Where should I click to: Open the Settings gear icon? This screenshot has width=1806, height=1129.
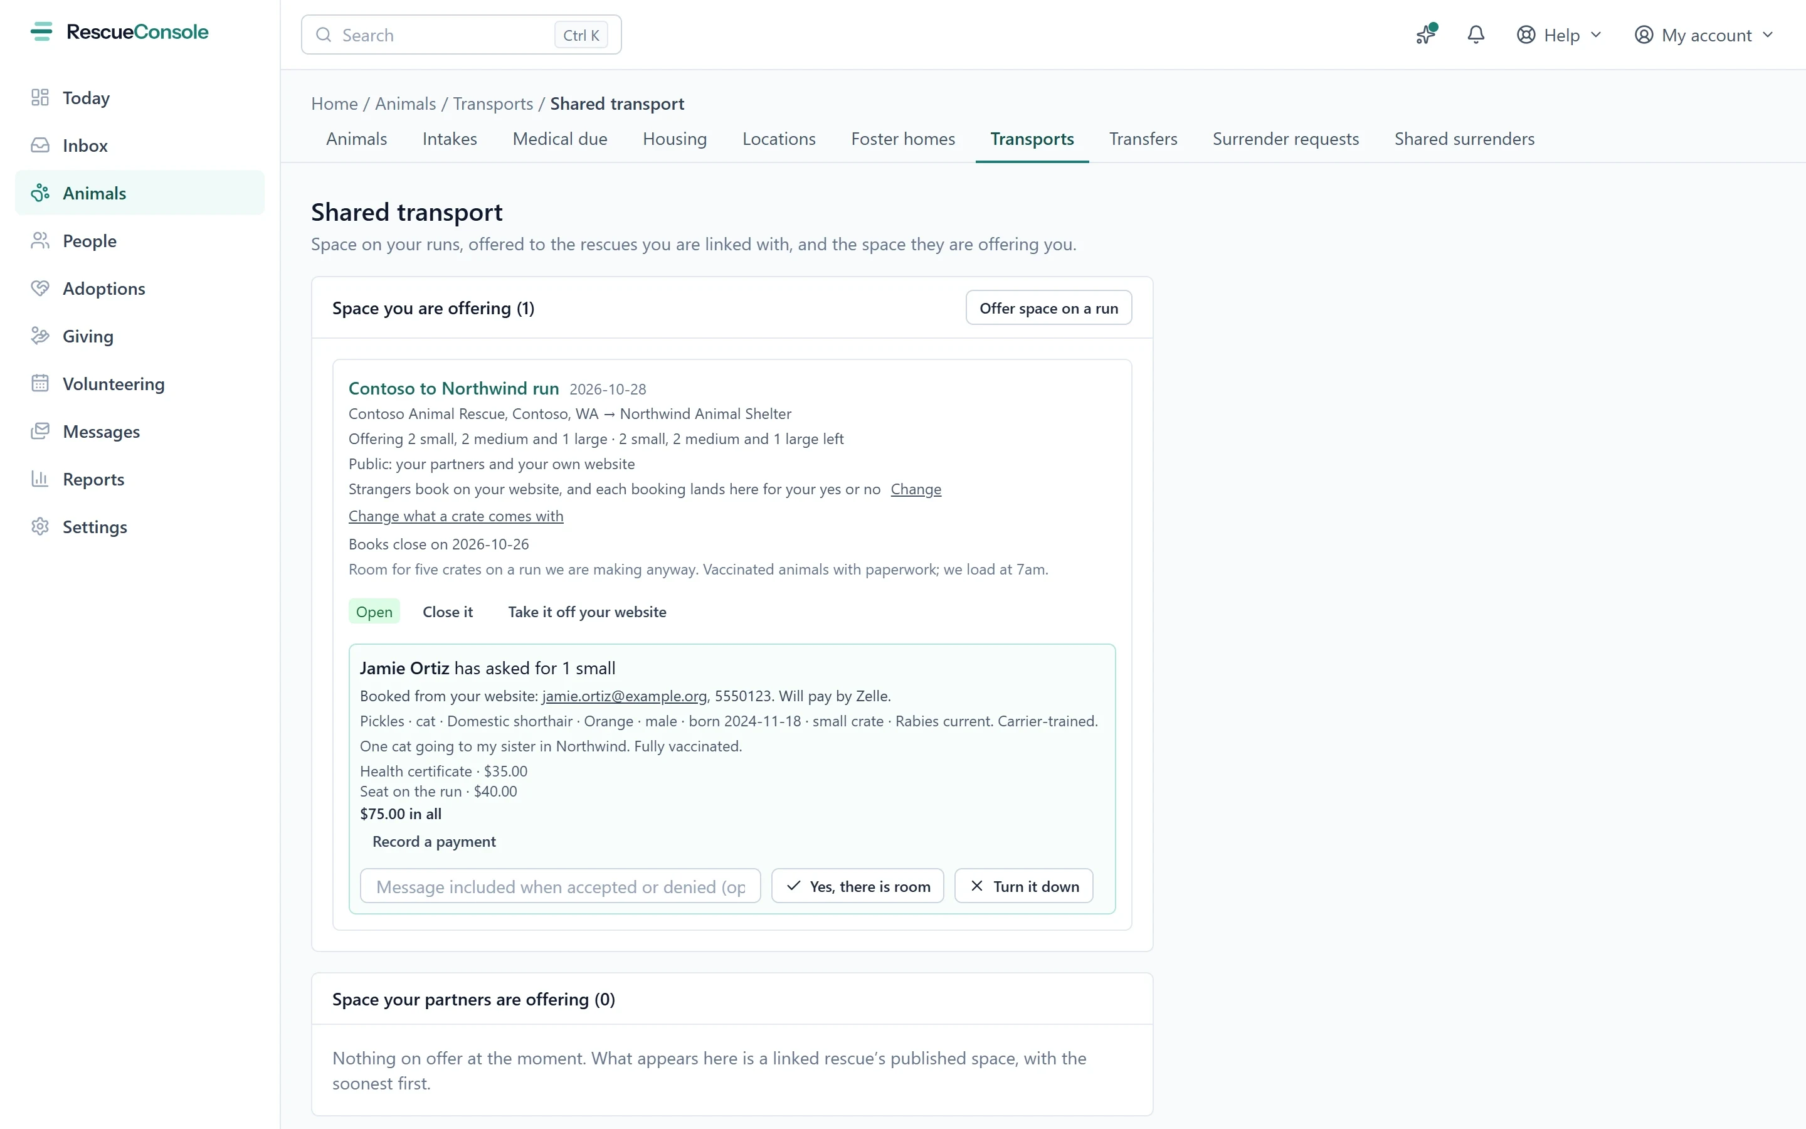point(40,527)
